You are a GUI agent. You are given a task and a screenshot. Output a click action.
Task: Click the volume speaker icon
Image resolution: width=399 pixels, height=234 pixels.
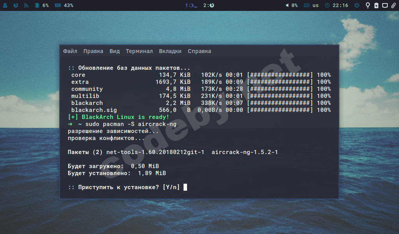287,5
